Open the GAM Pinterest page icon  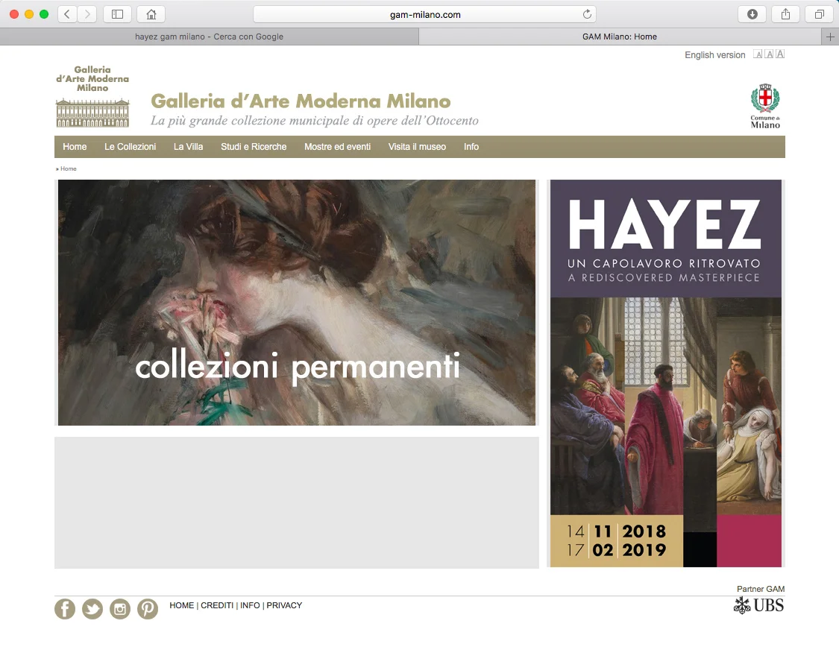tap(148, 609)
